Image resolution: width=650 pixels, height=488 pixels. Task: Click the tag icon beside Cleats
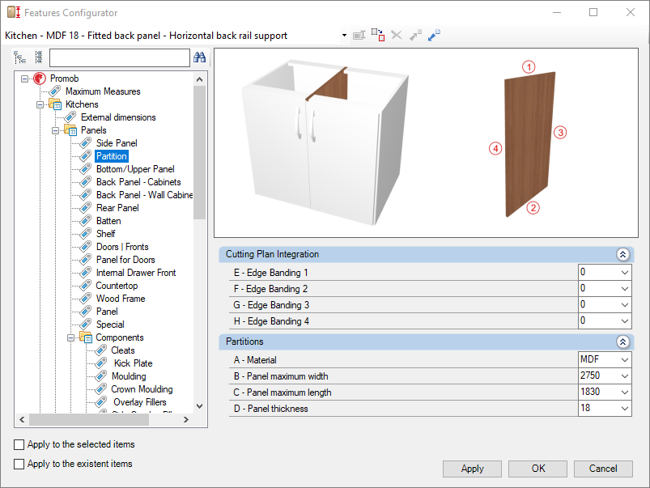[101, 350]
